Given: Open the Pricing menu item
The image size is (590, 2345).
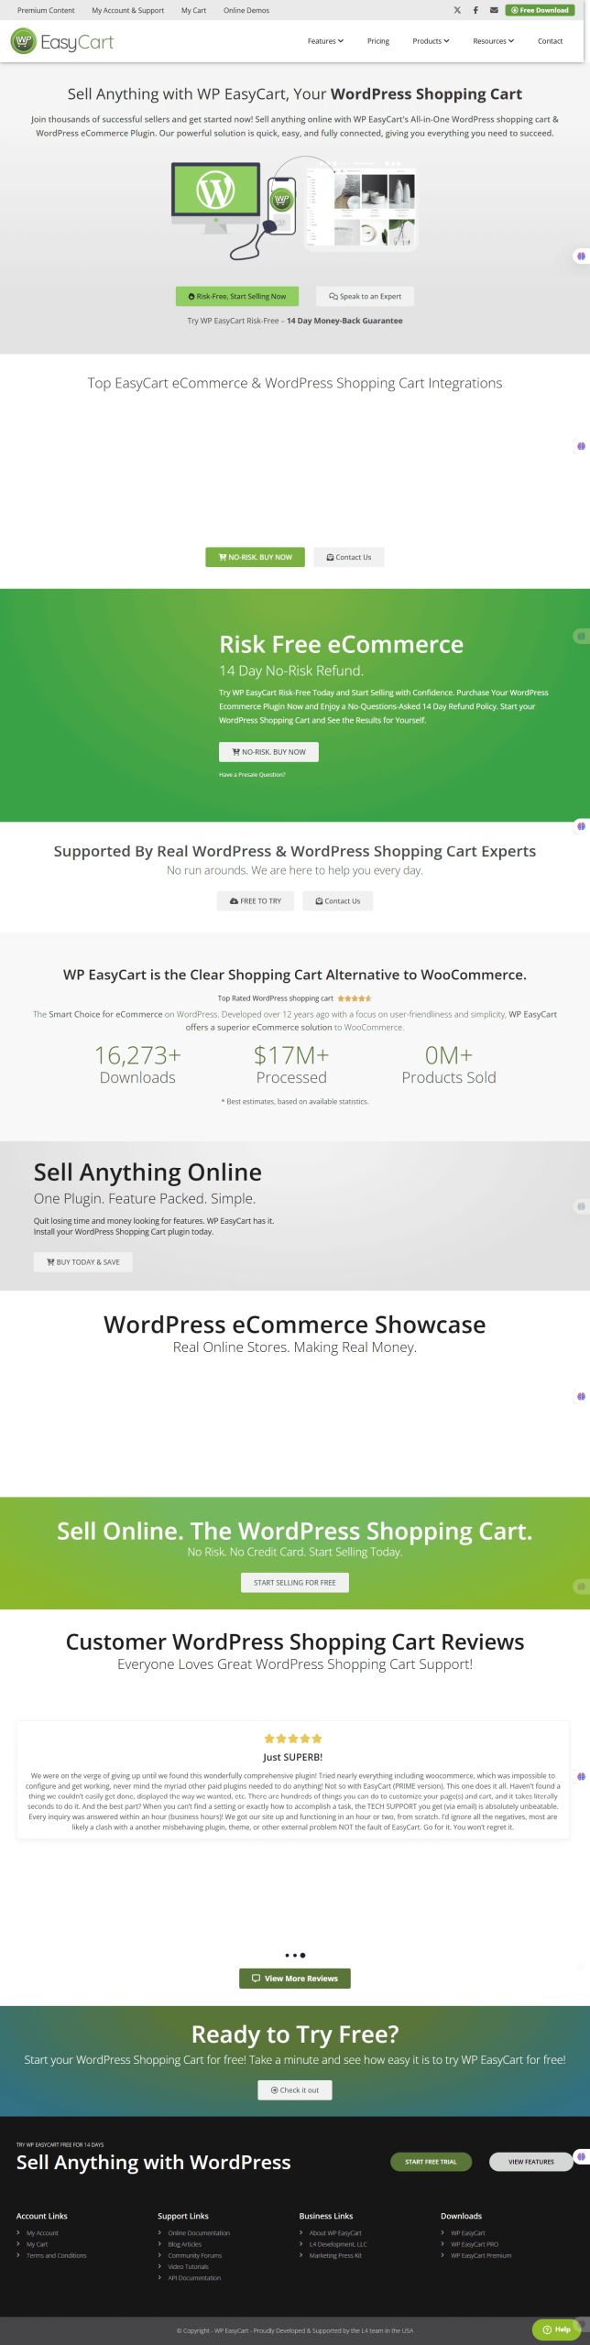Looking at the screenshot, I should [378, 41].
